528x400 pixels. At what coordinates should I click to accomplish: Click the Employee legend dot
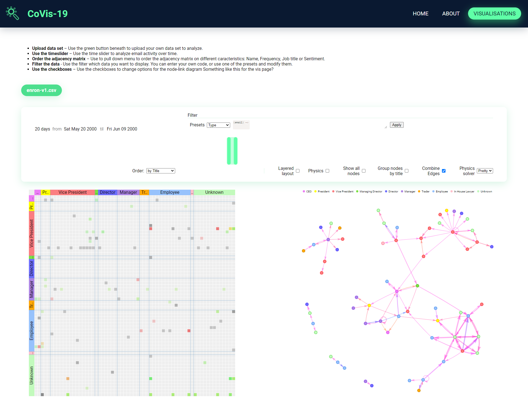433,191
